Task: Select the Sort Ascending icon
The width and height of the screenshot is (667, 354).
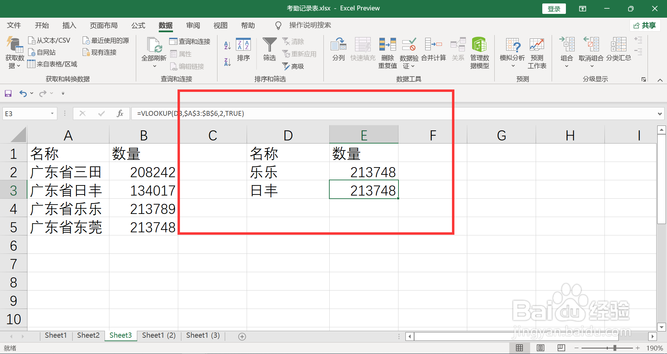Action: point(227,45)
